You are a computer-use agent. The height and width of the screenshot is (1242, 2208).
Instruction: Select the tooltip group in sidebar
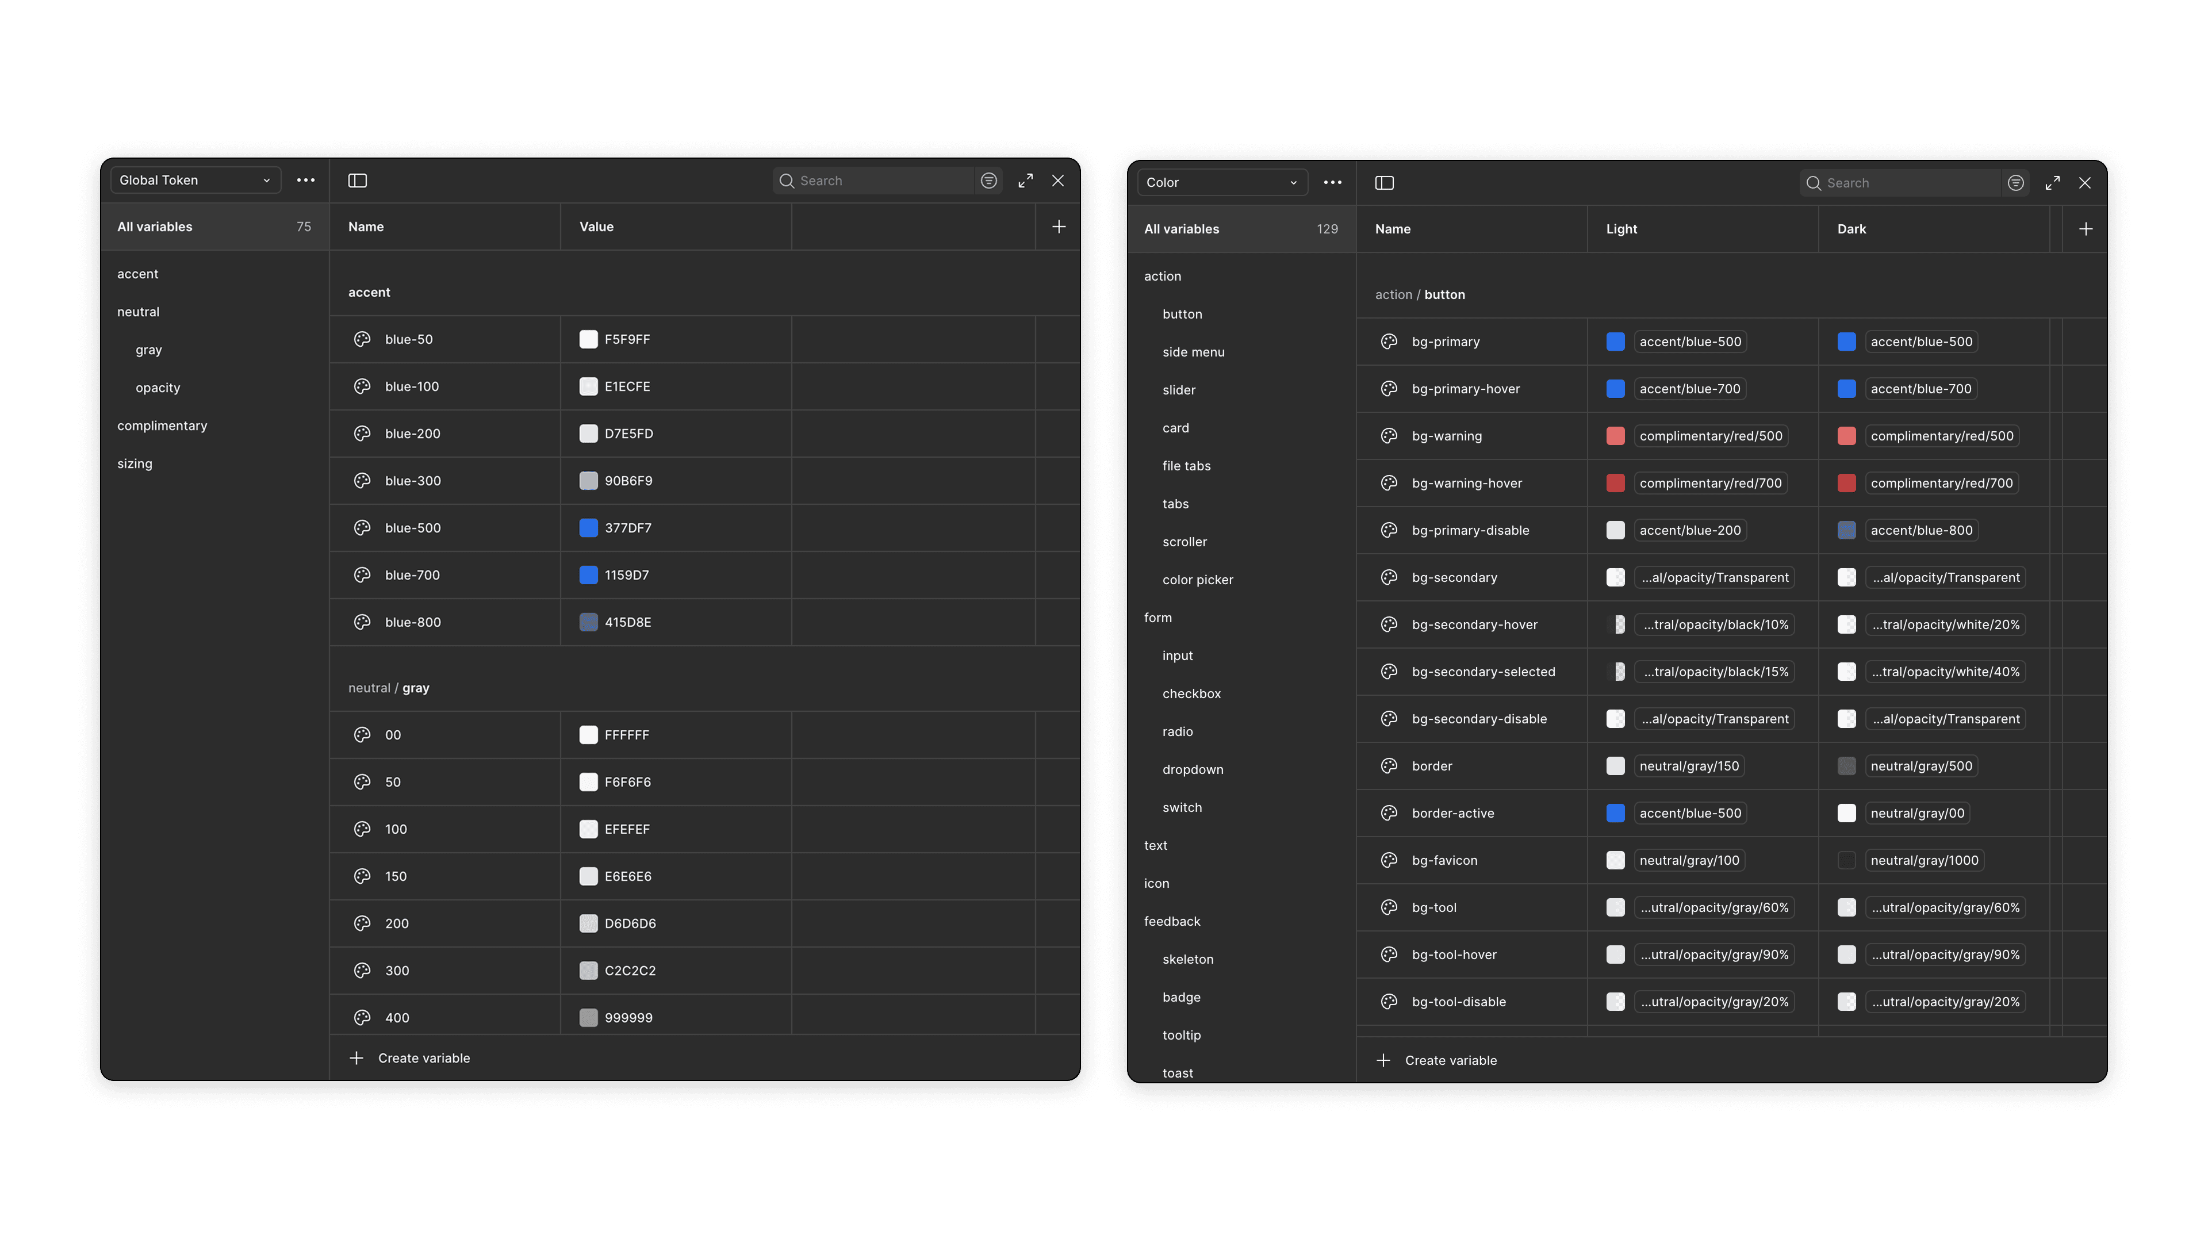(x=1181, y=1034)
